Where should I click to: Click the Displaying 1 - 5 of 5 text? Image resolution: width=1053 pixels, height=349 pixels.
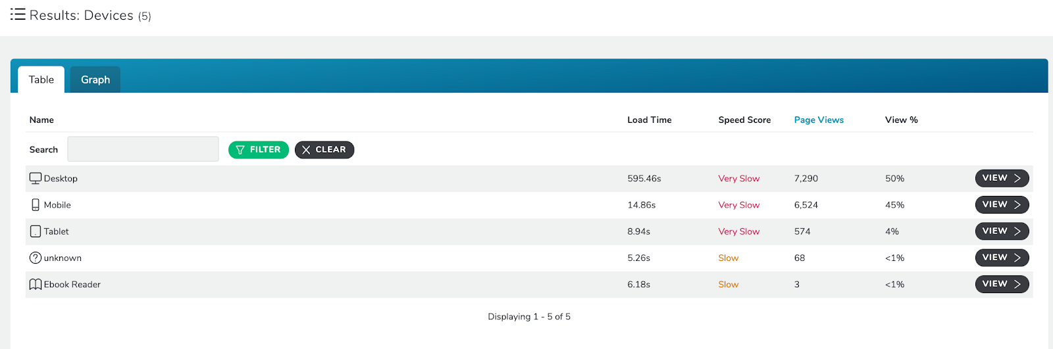529,317
